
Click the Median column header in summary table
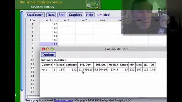coord(113,65)
